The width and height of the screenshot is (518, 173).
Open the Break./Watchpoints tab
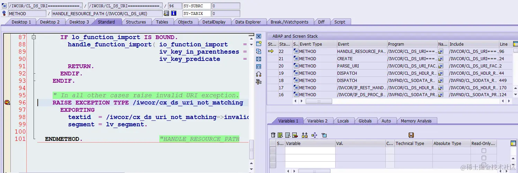[289, 22]
